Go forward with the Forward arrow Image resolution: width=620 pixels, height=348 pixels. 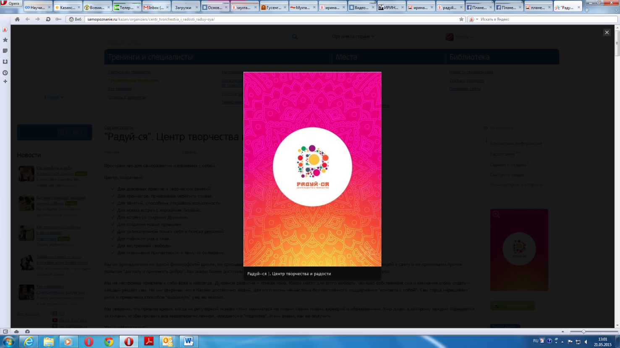[38, 19]
